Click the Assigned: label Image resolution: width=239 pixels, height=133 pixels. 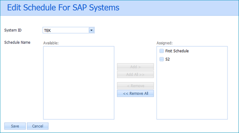pos(165,43)
